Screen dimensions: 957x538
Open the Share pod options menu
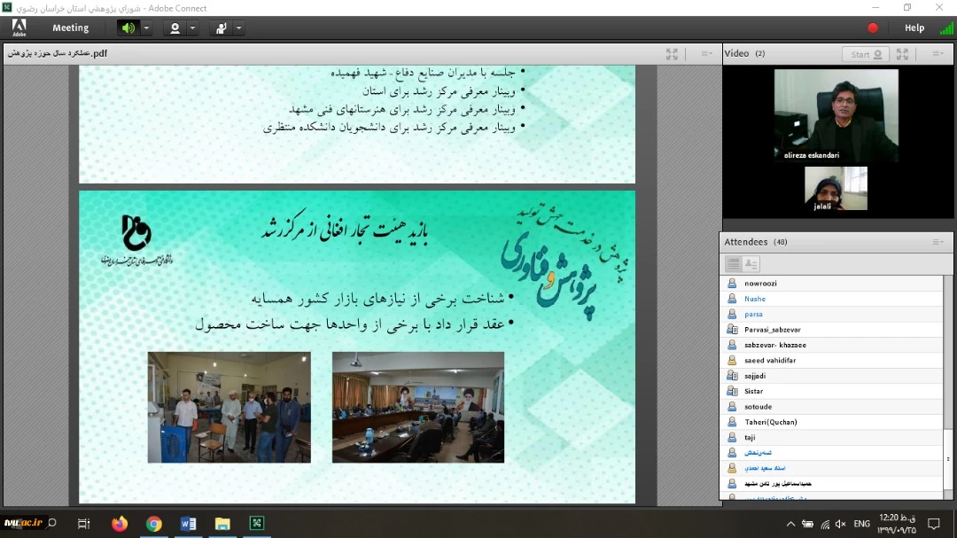pyautogui.click(x=706, y=53)
